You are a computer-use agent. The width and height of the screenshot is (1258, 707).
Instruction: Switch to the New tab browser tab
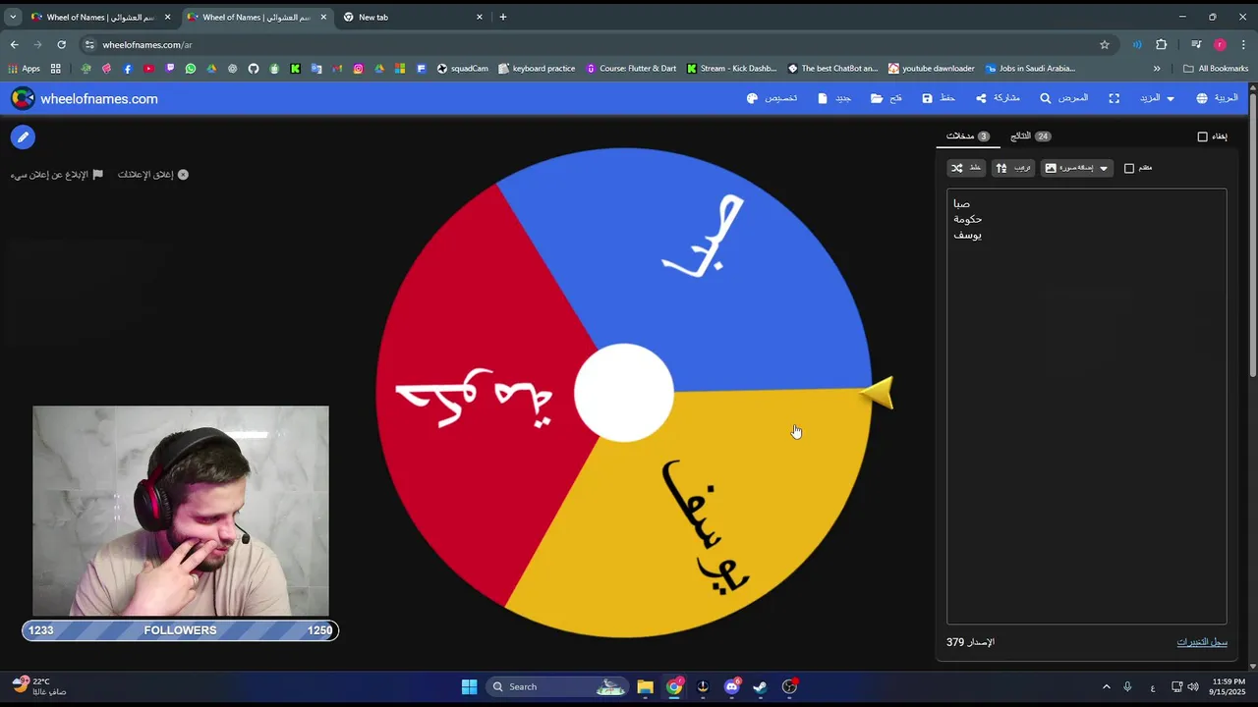[413, 17]
